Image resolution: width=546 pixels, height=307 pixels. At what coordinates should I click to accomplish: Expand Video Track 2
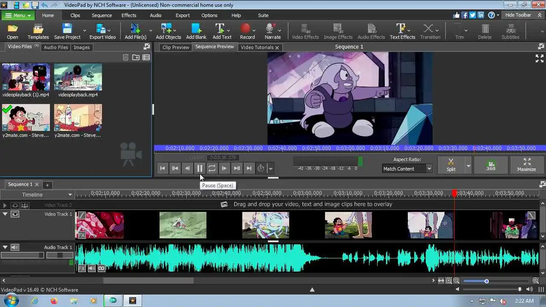(x=5, y=206)
